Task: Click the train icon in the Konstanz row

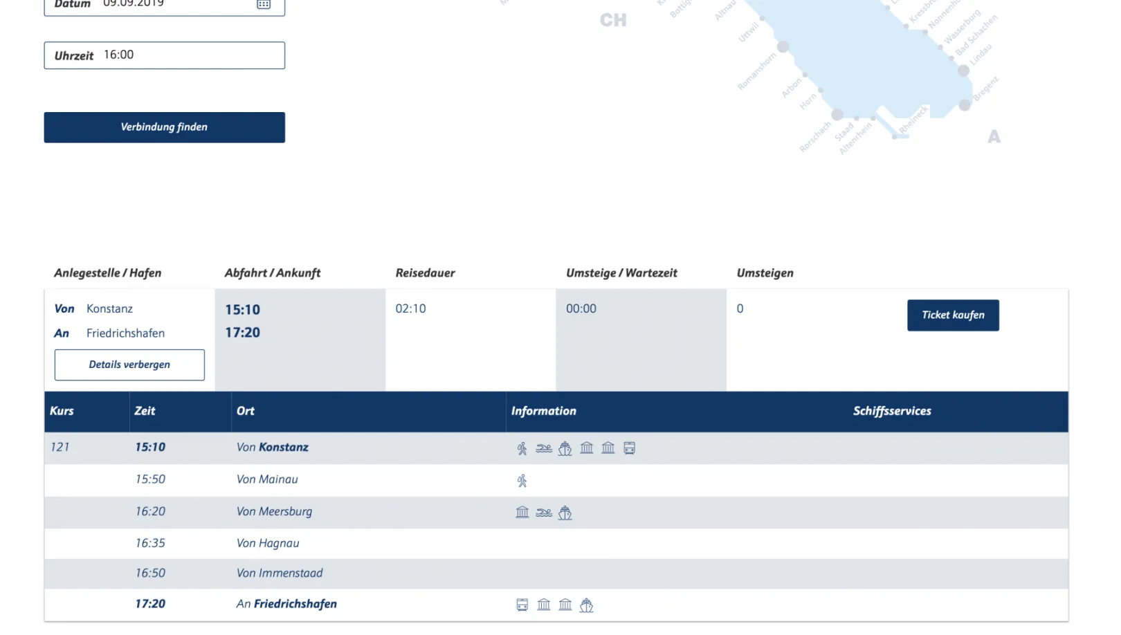Action: pos(629,448)
